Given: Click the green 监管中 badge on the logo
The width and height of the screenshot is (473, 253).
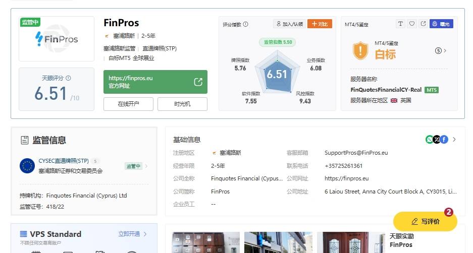Looking at the screenshot, I should (x=30, y=22).
